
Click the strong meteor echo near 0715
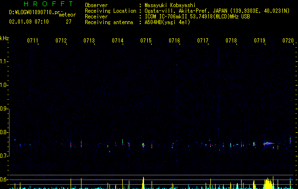click(143, 145)
